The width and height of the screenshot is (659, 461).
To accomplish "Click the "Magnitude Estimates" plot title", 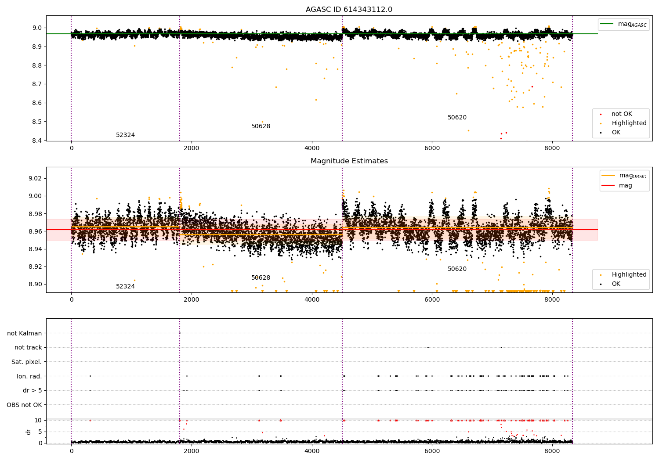I will (x=349, y=161).
